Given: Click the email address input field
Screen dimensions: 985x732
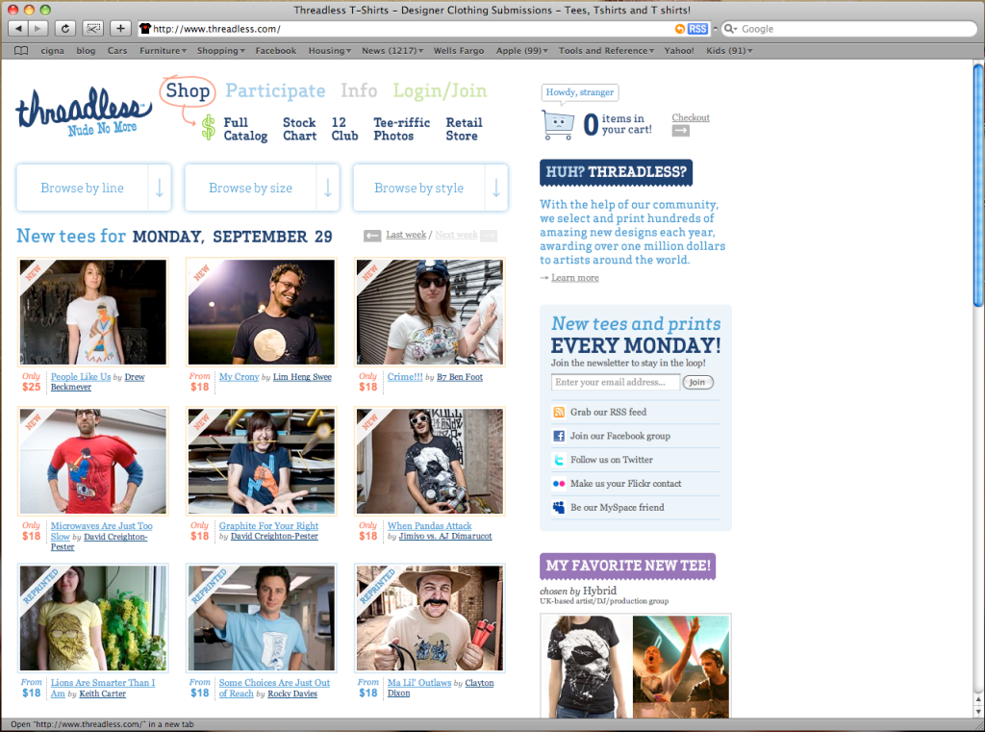Looking at the screenshot, I should point(615,382).
